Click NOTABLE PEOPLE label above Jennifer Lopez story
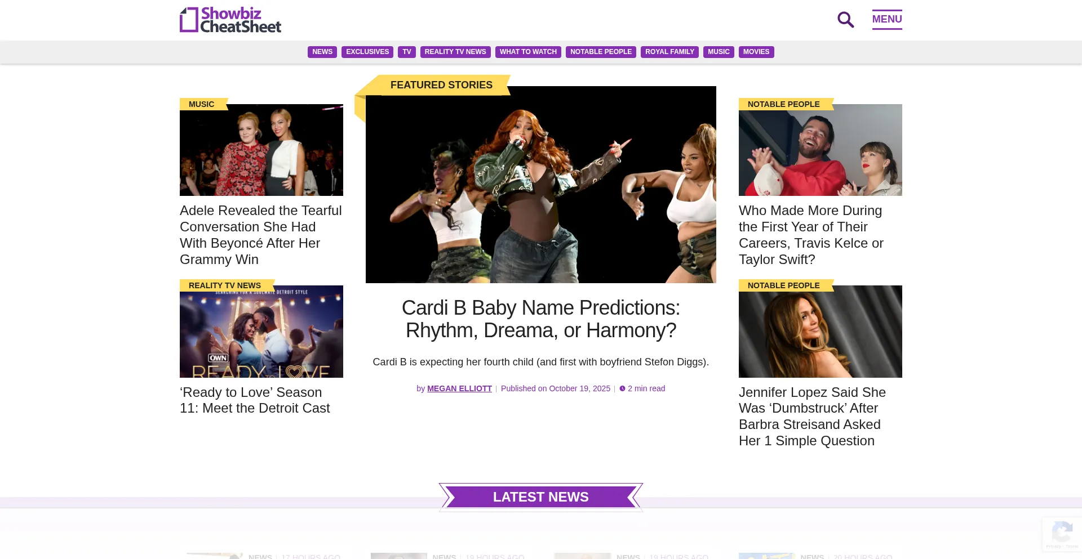 (784, 285)
